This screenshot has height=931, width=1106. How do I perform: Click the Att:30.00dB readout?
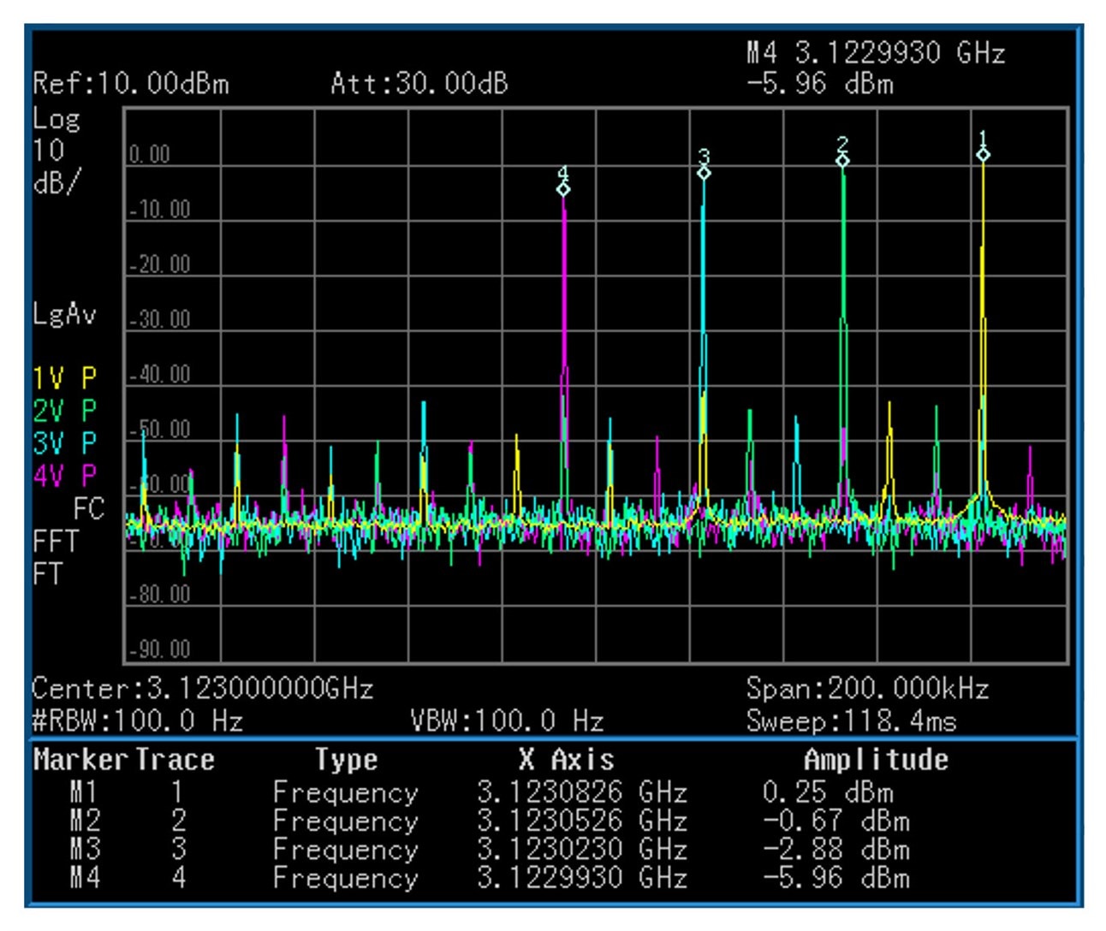coord(419,84)
